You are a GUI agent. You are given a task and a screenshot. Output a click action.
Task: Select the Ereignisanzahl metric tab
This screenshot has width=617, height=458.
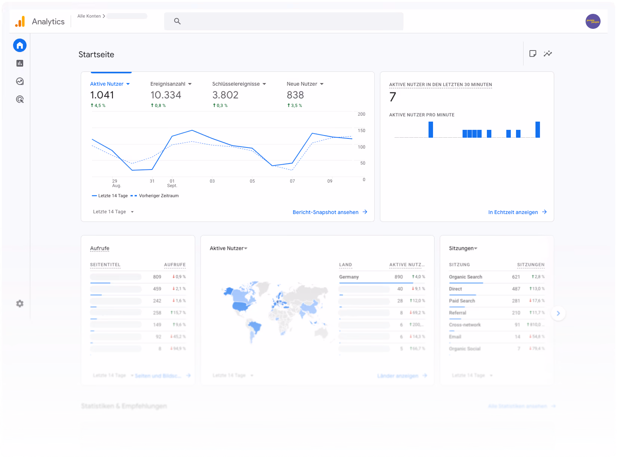171,95
